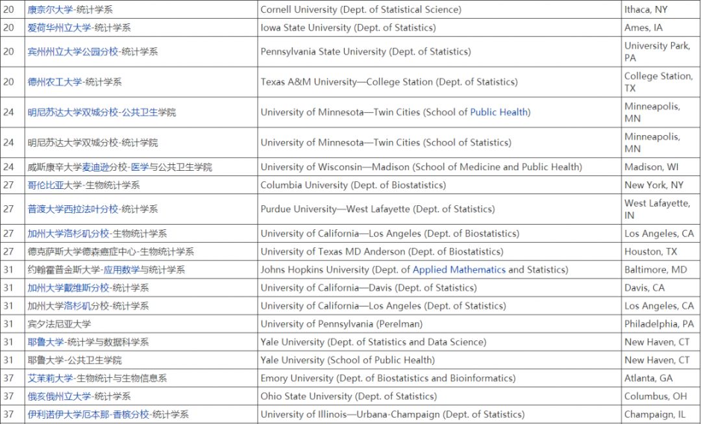Open the 哥伦比亚 link

45,185
